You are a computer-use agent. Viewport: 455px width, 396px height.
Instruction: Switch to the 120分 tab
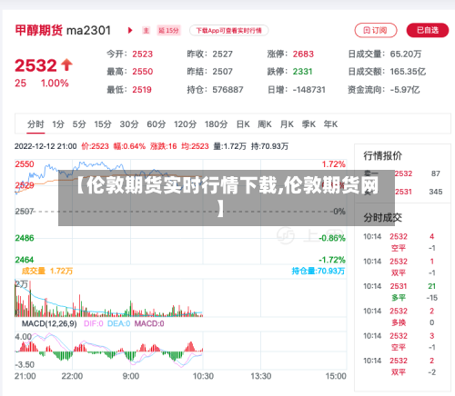pos(185,124)
